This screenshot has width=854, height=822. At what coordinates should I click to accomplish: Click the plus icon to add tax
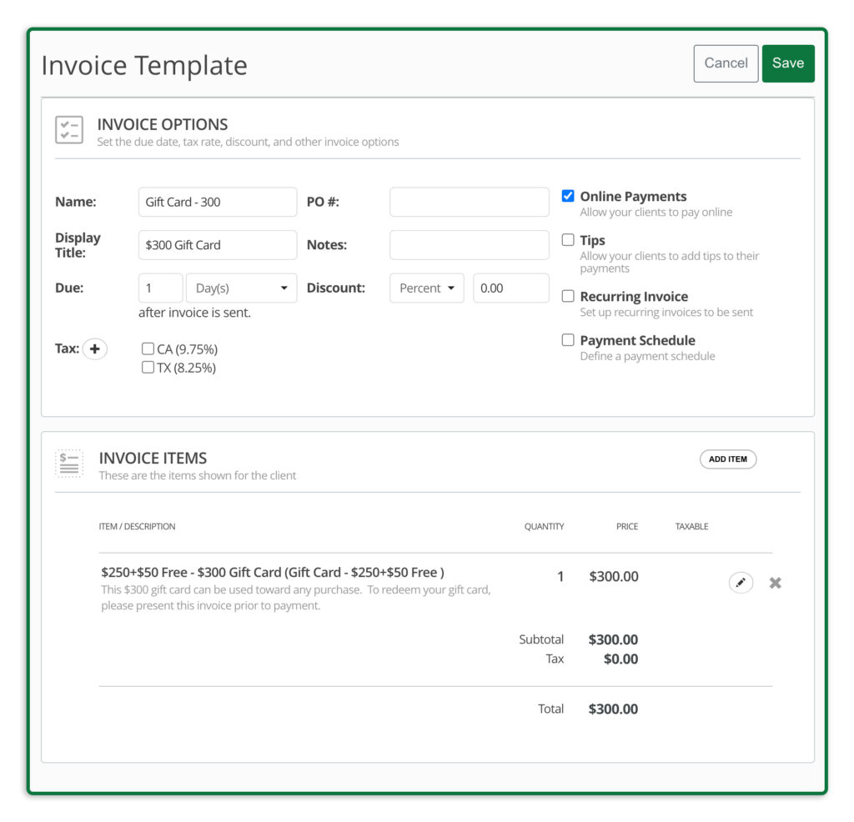coord(95,349)
